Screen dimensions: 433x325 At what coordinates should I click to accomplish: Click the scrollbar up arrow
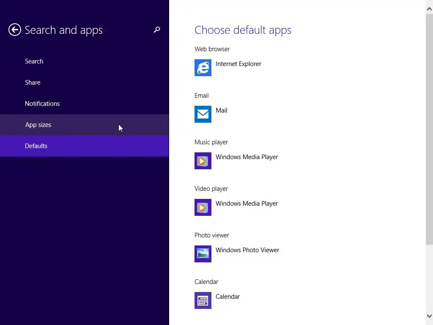(429, 9)
